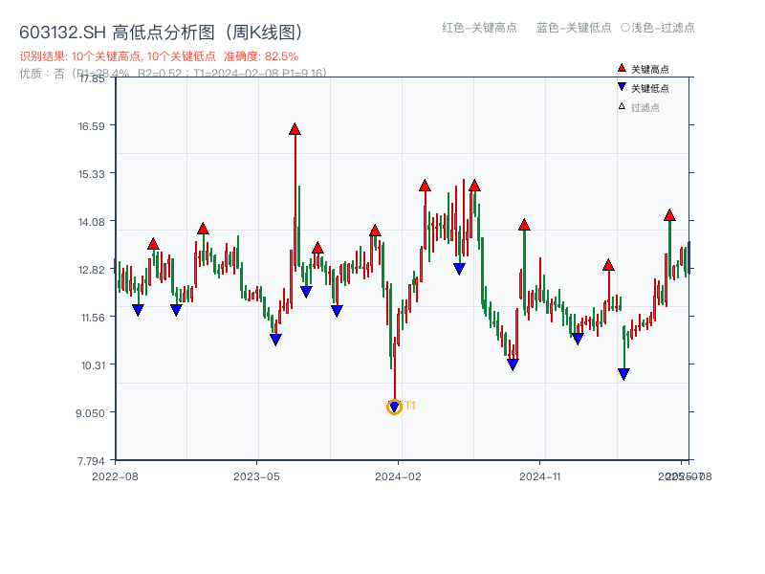Click the 2024-02 x-axis label
Viewport: 765px width, 574px height.
click(398, 476)
